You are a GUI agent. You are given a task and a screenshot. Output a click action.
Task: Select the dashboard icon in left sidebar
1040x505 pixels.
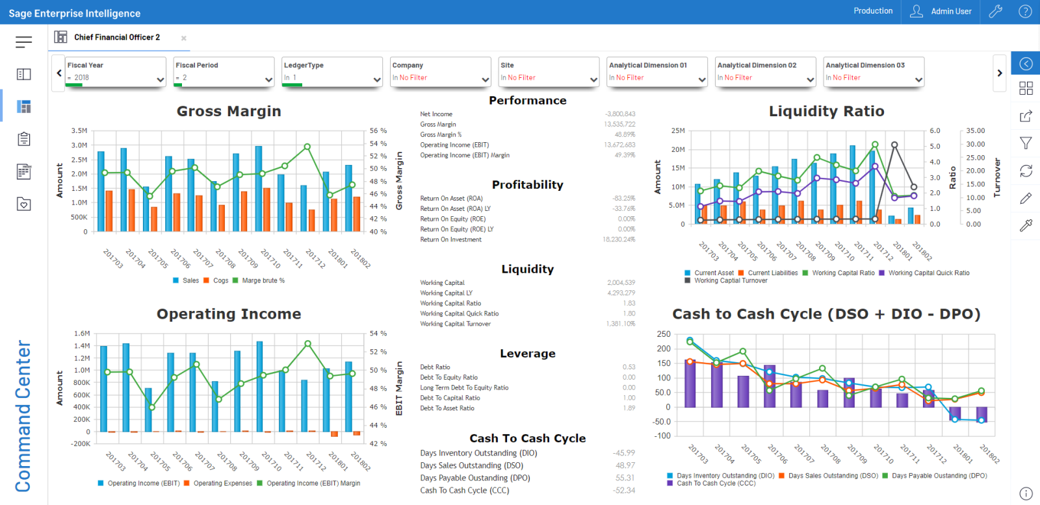pos(24,106)
